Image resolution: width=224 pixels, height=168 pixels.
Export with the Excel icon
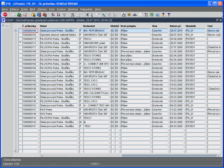(x=152, y=15)
